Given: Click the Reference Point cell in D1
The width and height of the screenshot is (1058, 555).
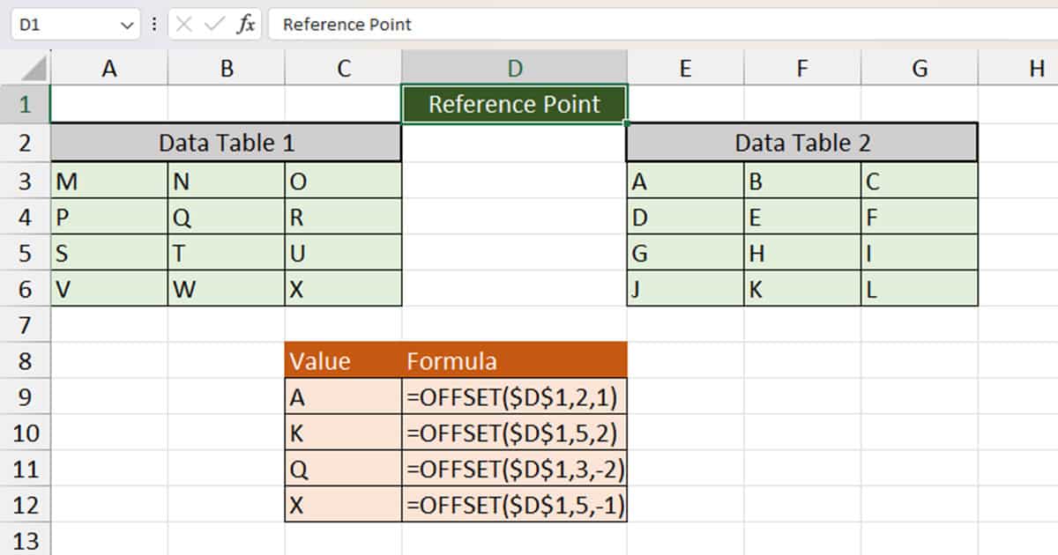Looking at the screenshot, I should coord(514,103).
